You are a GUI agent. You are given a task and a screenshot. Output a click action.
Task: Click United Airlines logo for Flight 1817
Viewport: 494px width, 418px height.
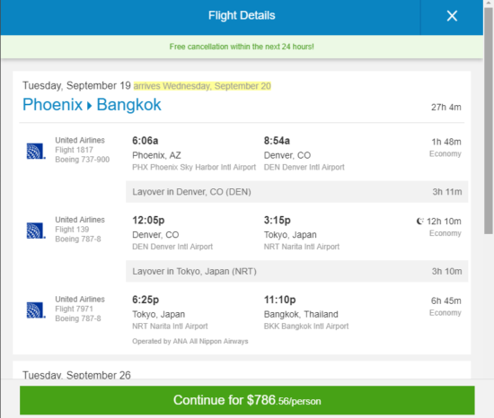(36, 151)
